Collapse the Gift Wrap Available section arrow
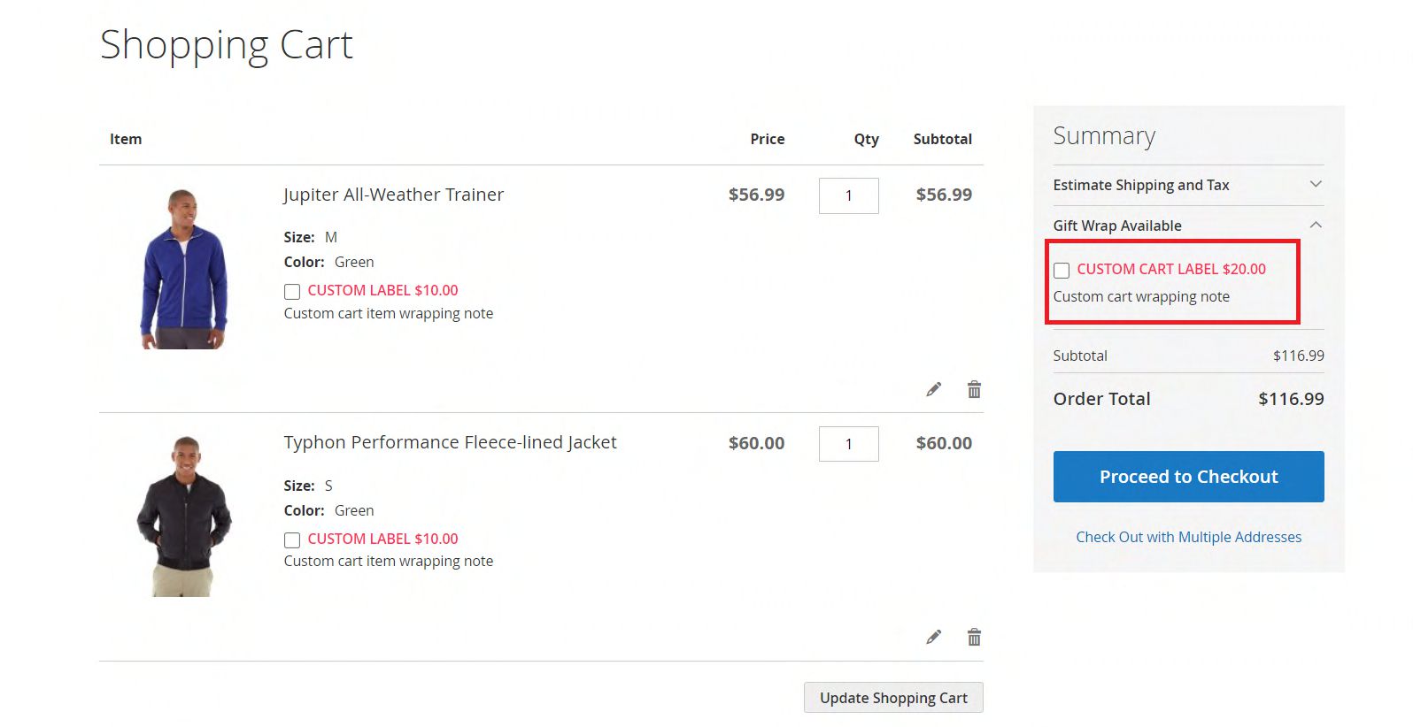This screenshot has height=727, width=1413. (1316, 225)
